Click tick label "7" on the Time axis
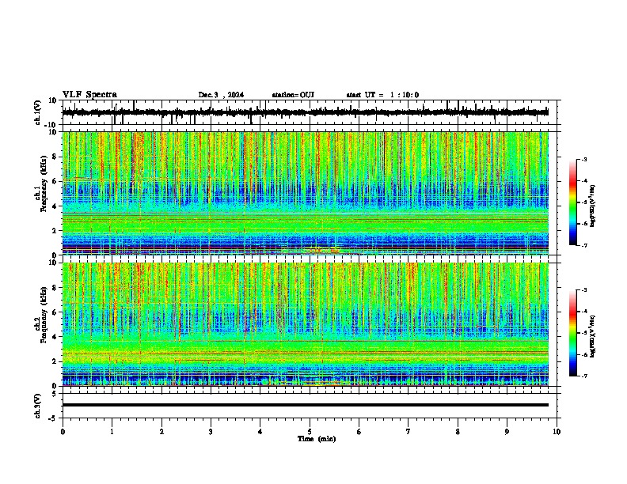 pyautogui.click(x=408, y=432)
